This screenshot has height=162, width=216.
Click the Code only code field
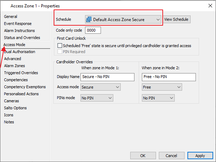tap(93, 30)
